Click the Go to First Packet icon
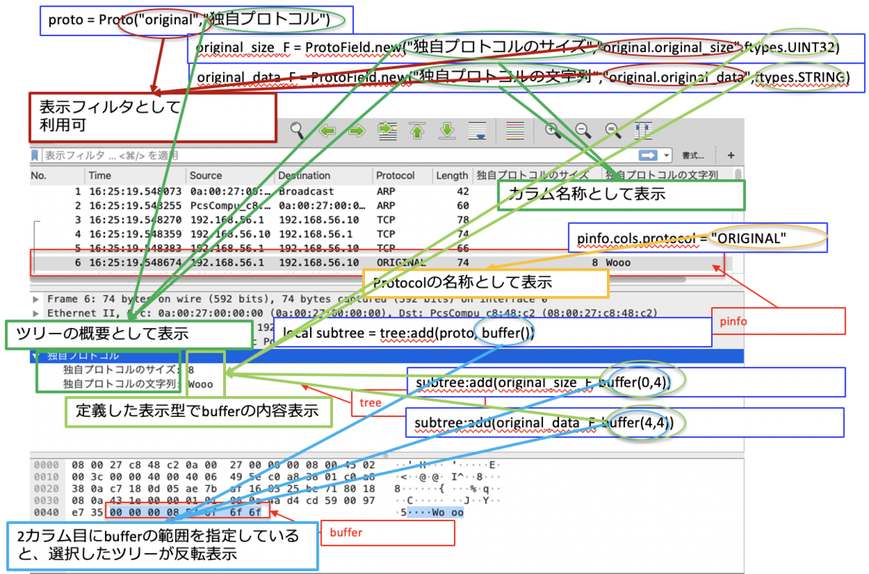This screenshot has height=574, width=869. [417, 131]
